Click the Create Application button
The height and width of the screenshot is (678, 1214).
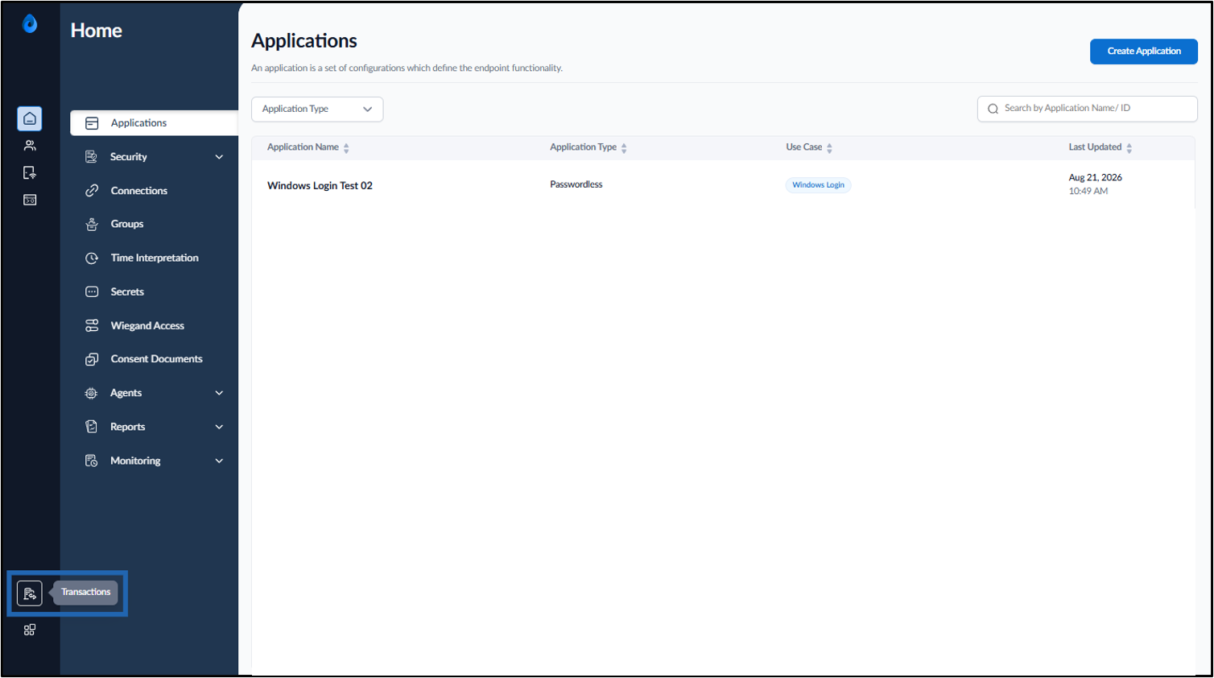click(1144, 52)
